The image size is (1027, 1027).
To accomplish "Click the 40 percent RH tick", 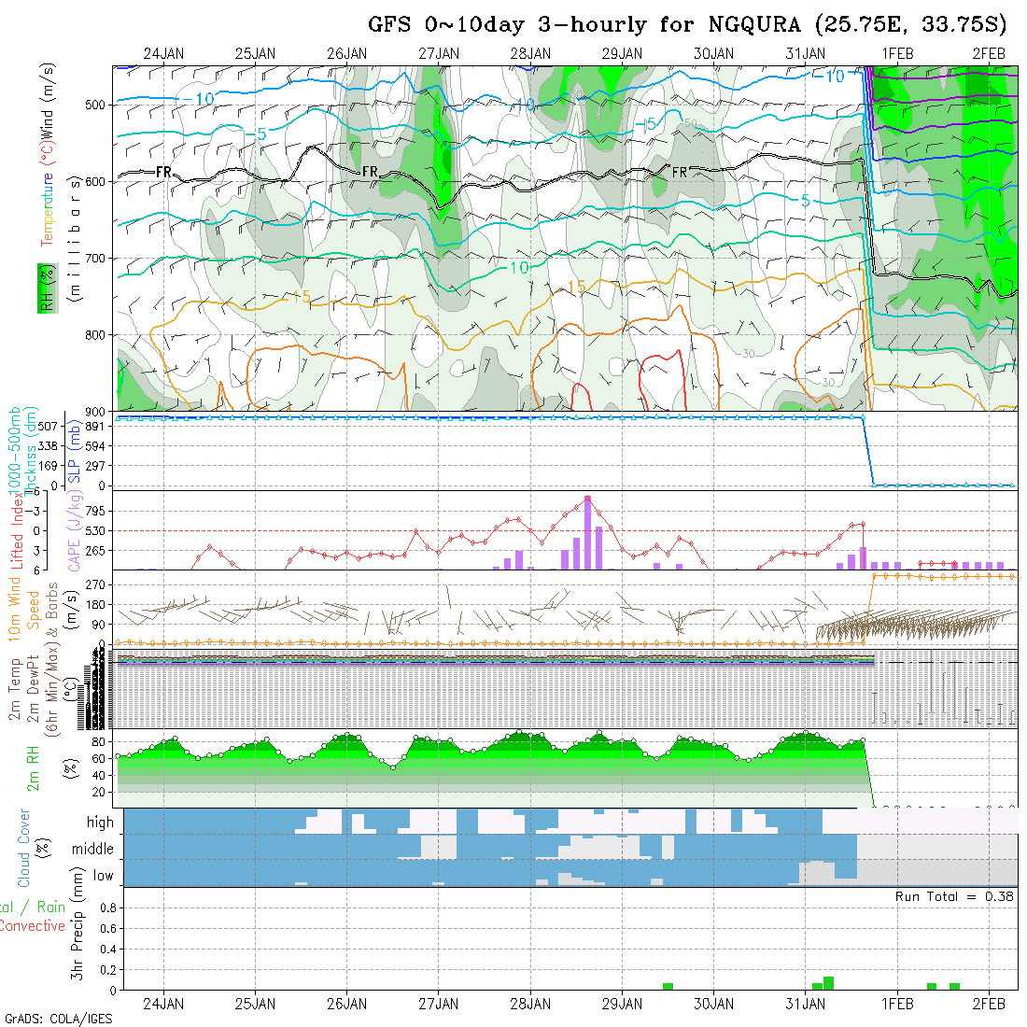I will click(x=99, y=776).
